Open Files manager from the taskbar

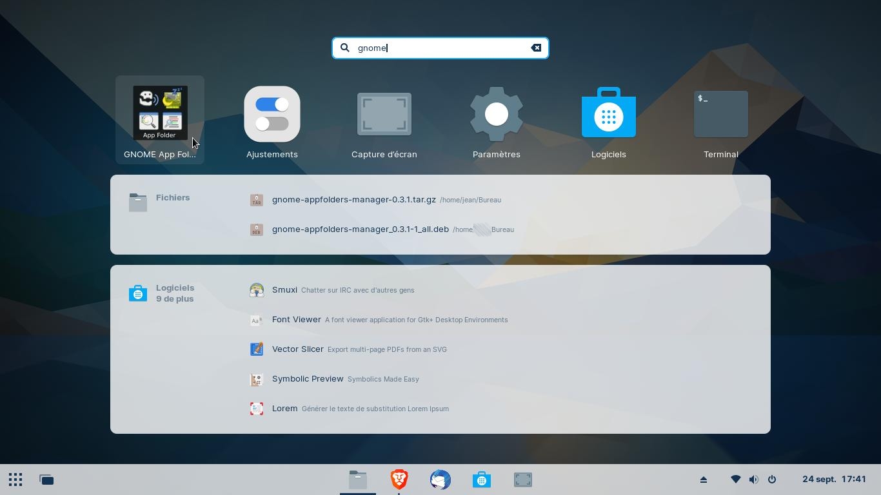(358, 480)
